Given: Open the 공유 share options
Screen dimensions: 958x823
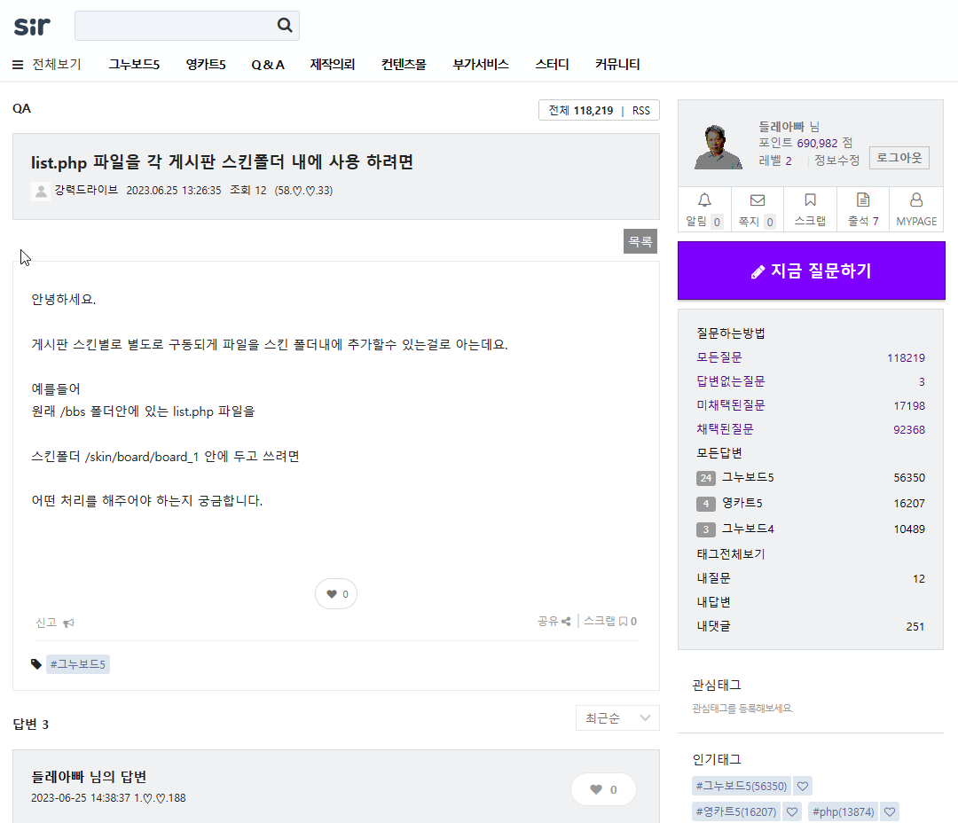Looking at the screenshot, I should tap(554, 622).
